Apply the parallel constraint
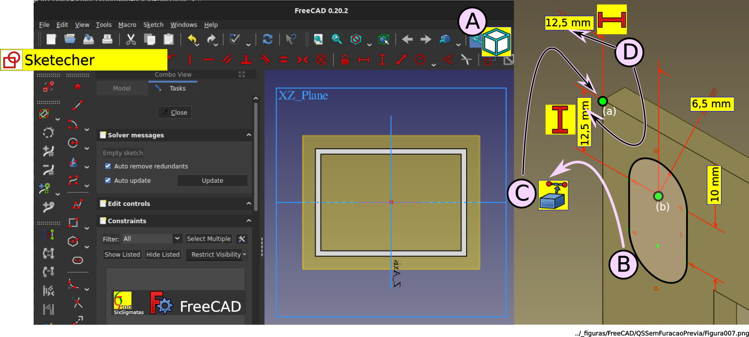 (227, 59)
